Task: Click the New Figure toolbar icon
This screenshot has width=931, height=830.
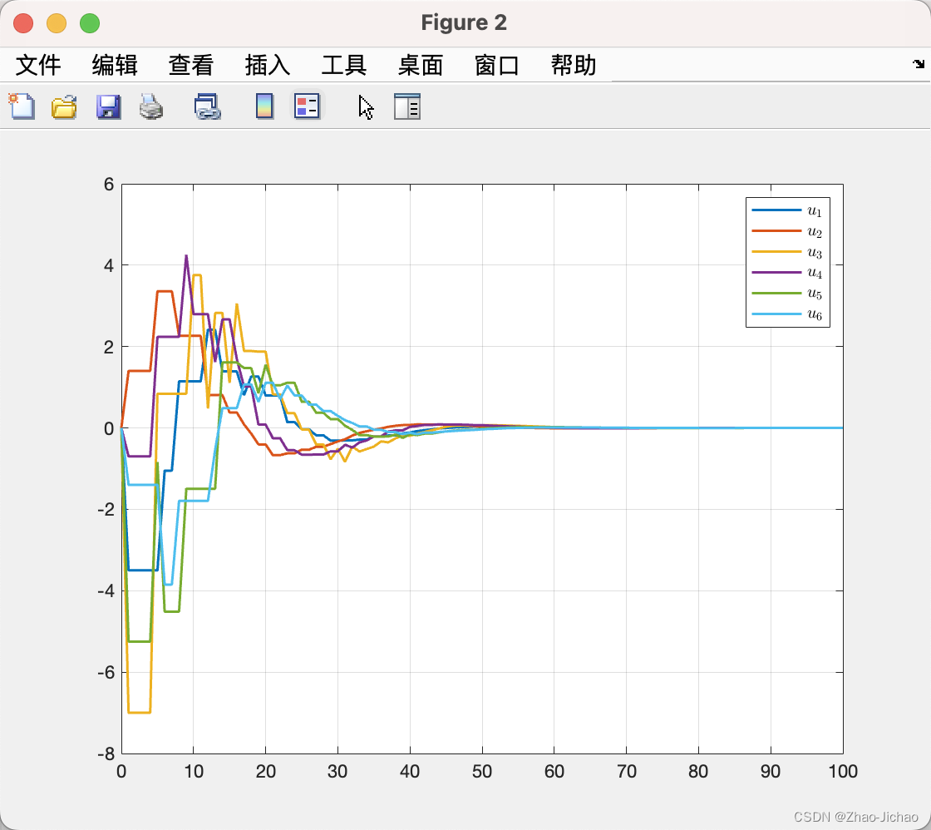Action: click(22, 107)
